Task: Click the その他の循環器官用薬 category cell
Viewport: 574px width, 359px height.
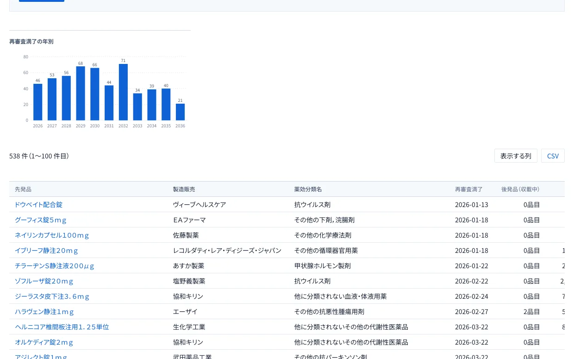Action: tap(326, 250)
